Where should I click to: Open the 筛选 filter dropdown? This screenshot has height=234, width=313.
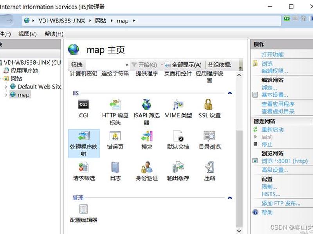click(x=127, y=65)
